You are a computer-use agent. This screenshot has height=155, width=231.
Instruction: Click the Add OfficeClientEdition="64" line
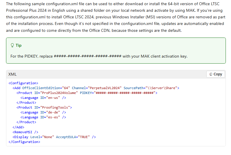pyautogui.click(x=96, y=88)
